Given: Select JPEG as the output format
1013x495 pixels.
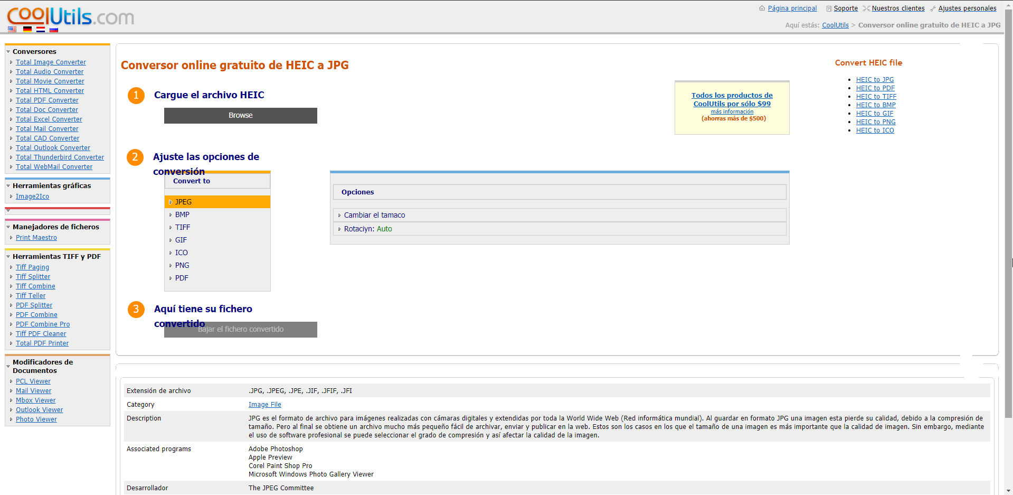Looking at the screenshot, I should 217,202.
